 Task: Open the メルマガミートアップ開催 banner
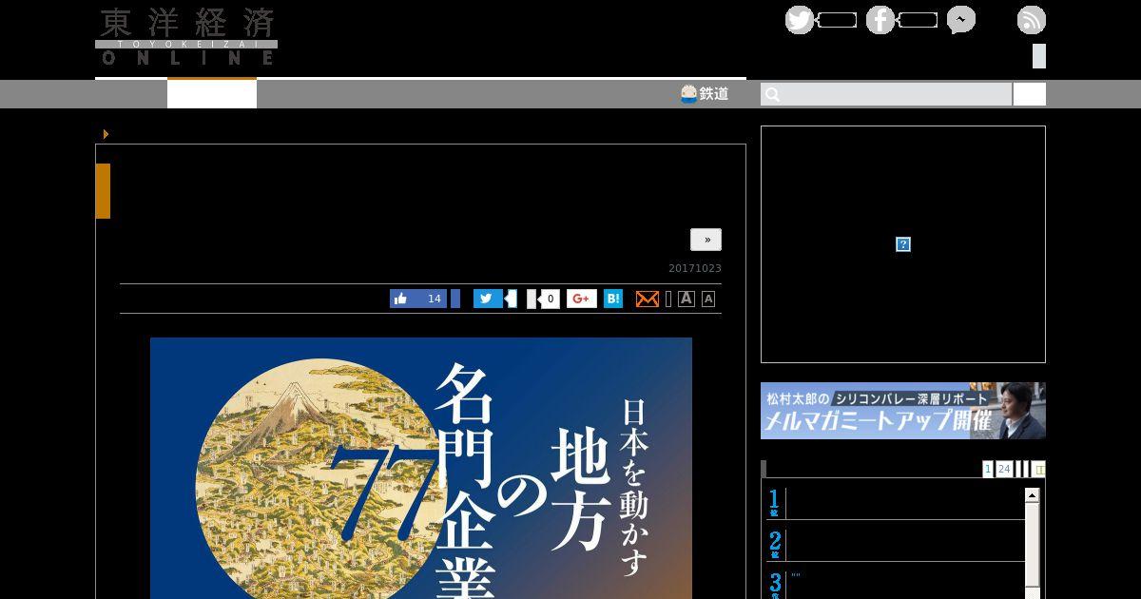(x=903, y=411)
